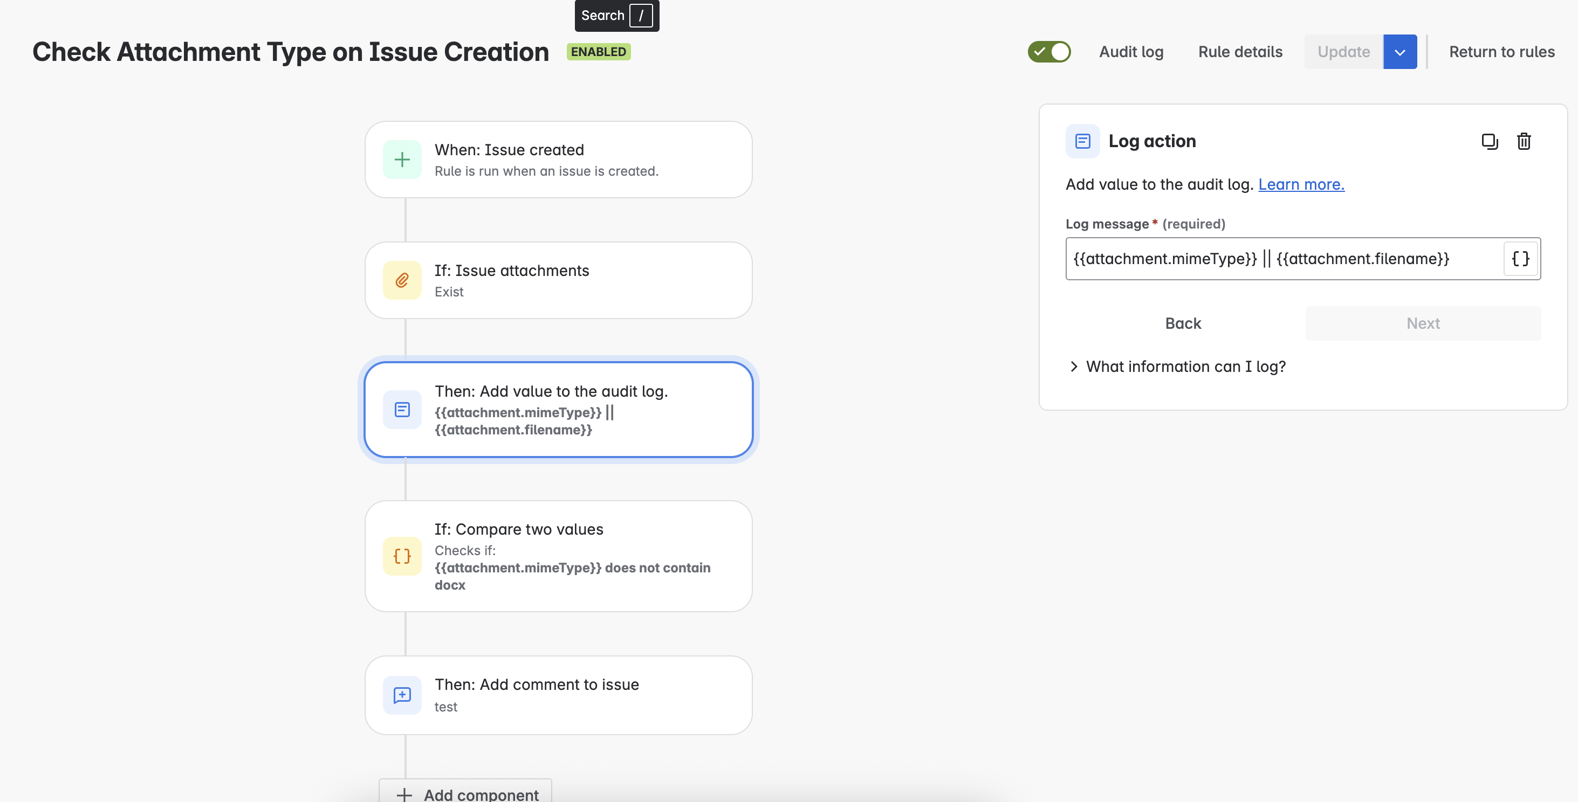Open Rule details
This screenshot has height=802, width=1578.
pos(1240,51)
